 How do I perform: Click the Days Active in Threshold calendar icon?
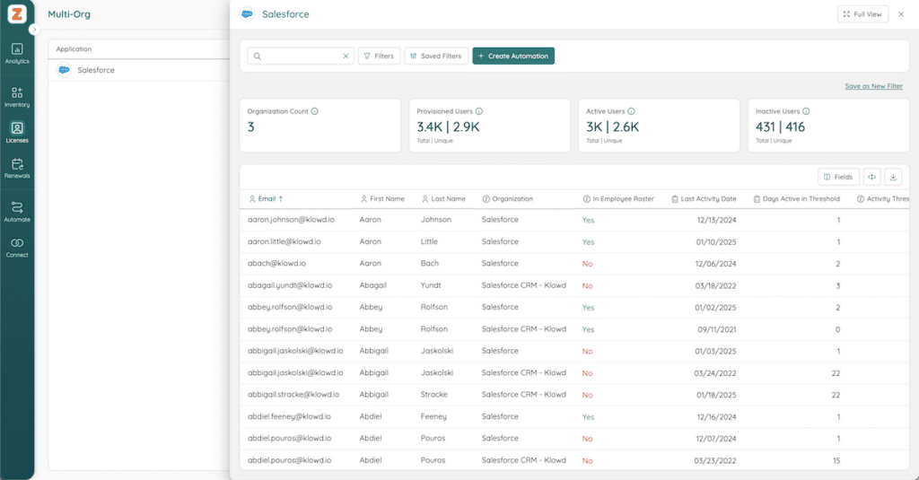(757, 198)
